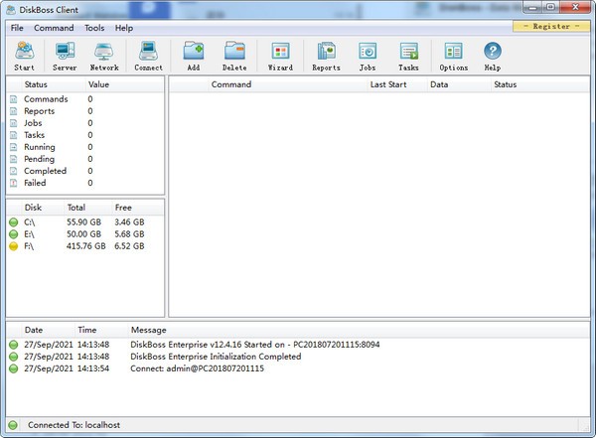Open the Reports toolbar icon

click(326, 56)
